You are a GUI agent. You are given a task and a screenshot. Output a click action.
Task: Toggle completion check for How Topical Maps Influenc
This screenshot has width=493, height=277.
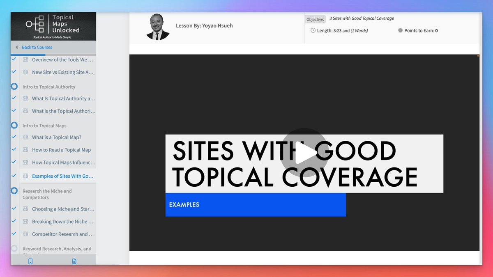14,162
